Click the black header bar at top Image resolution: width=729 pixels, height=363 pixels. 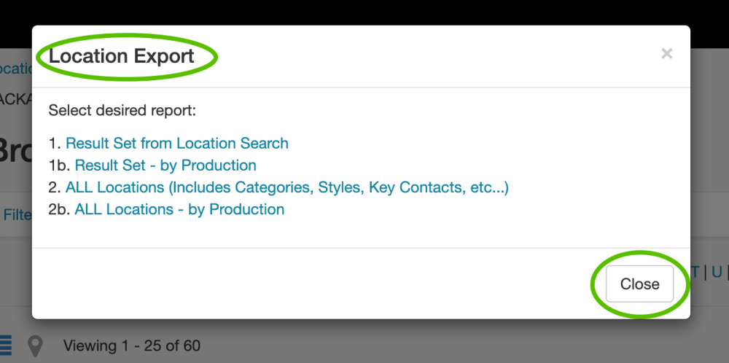point(364,12)
